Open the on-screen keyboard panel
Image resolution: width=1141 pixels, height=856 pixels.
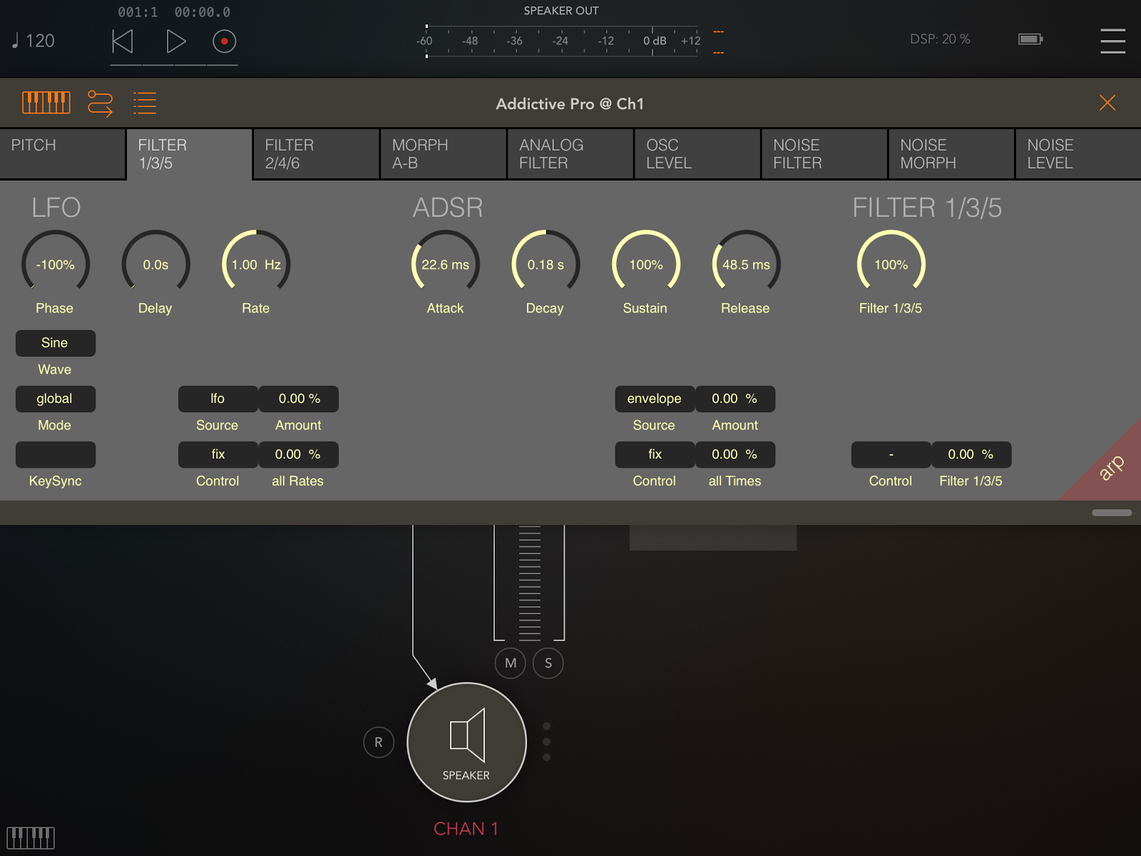click(46, 102)
